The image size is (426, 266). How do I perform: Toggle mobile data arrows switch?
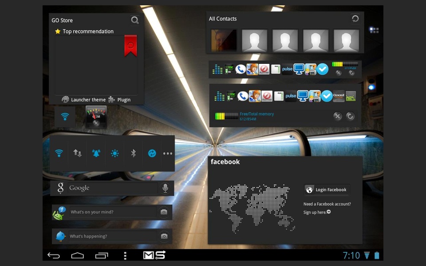point(77,153)
